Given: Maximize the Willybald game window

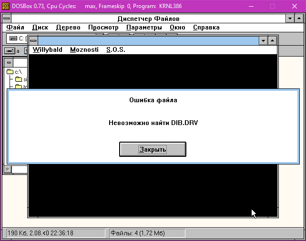Looking at the screenshot, I should (273, 41).
